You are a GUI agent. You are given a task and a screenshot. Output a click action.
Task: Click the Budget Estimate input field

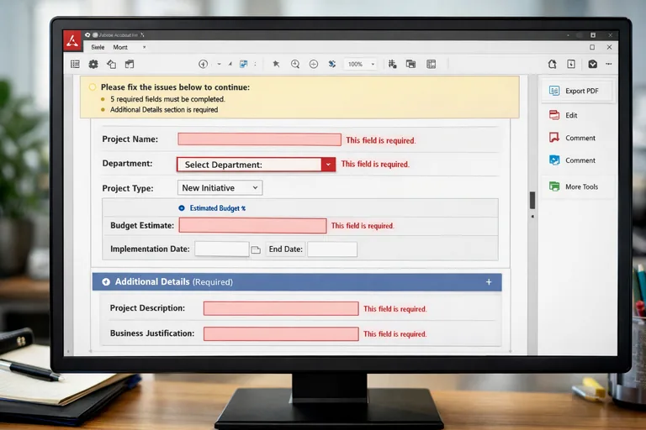tap(252, 226)
